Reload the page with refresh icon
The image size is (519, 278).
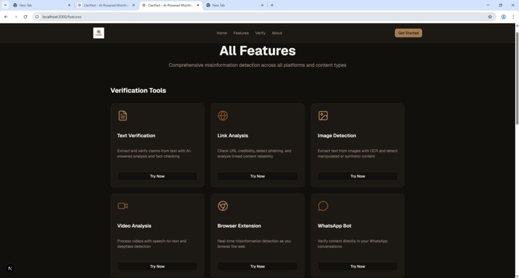pyautogui.click(x=25, y=17)
